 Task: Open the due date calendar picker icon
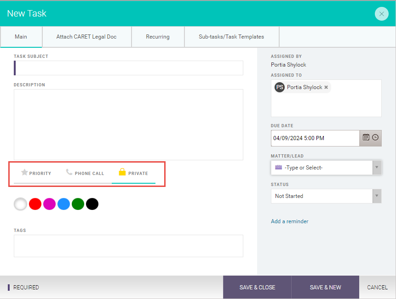[x=366, y=137]
